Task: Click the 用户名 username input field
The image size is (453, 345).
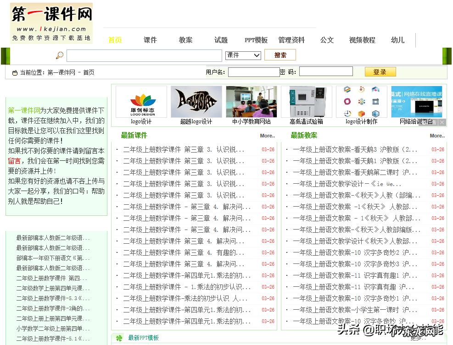Action: [x=254, y=72]
